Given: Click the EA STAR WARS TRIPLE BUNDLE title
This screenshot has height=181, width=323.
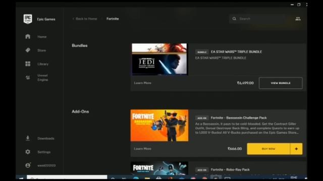Looking at the screenshot, I should click(x=236, y=52).
